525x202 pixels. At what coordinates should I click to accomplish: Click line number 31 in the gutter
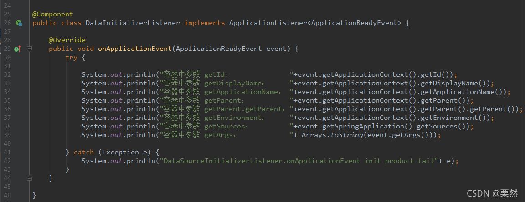7,66
